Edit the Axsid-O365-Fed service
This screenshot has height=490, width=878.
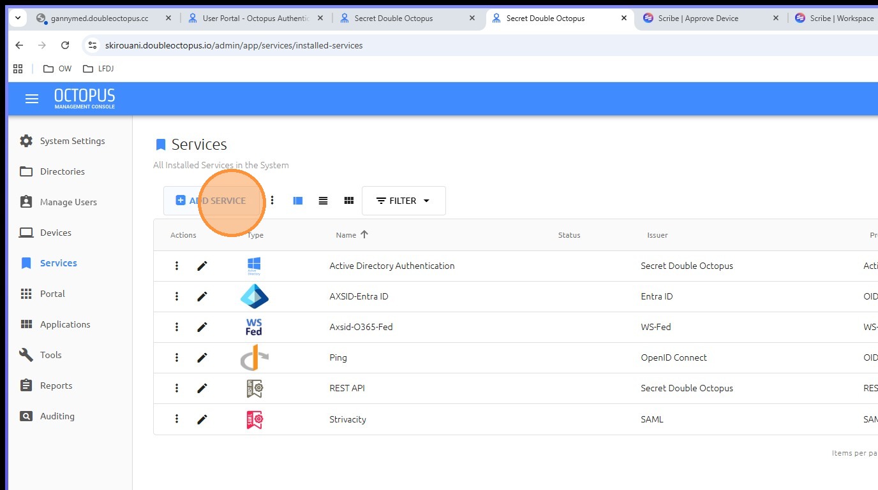point(202,327)
